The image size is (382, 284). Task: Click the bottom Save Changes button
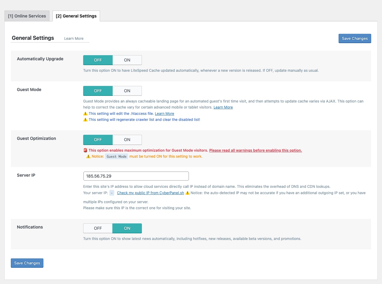[x=27, y=263]
